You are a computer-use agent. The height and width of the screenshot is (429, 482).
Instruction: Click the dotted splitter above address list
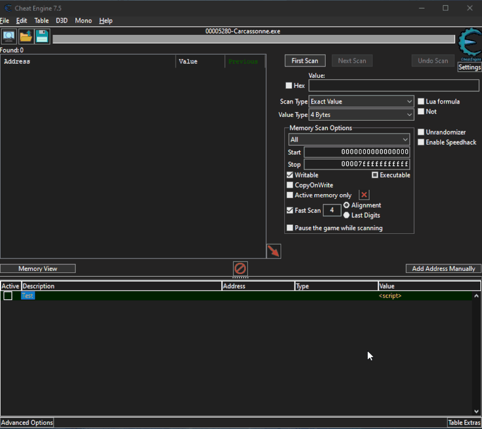240,278
